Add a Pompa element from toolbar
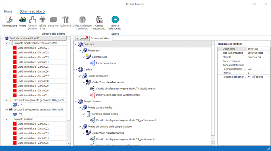 point(22,20)
